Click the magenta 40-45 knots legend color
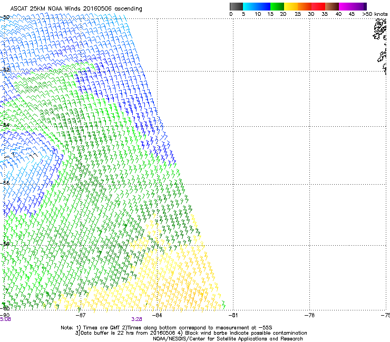The height and width of the screenshot is (342, 390). pos(346,6)
